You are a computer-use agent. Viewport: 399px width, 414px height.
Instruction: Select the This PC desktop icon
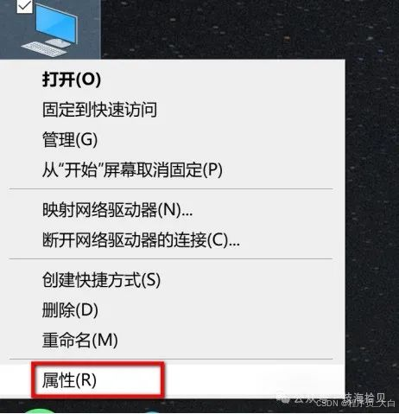[50, 29]
